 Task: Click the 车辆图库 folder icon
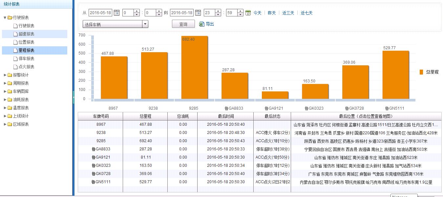[x=10, y=91]
